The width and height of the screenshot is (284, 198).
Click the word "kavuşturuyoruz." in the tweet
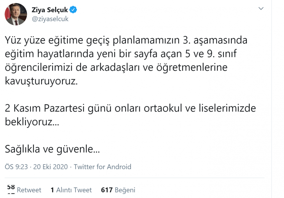pos(41,82)
